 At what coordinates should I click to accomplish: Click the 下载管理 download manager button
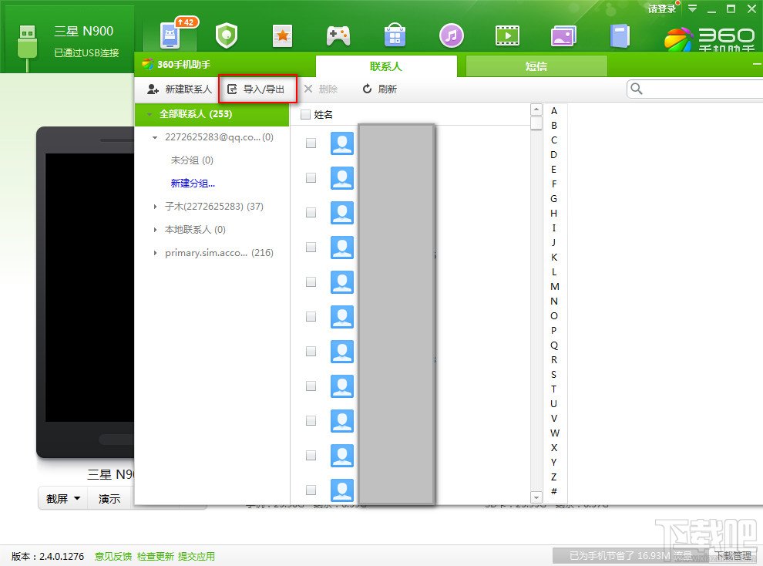732,555
